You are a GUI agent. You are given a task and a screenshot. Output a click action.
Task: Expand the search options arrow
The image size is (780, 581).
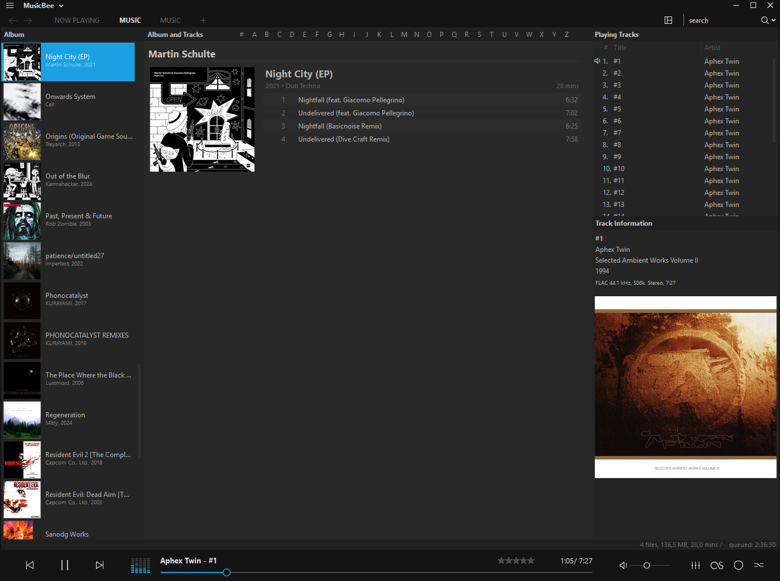pos(774,20)
